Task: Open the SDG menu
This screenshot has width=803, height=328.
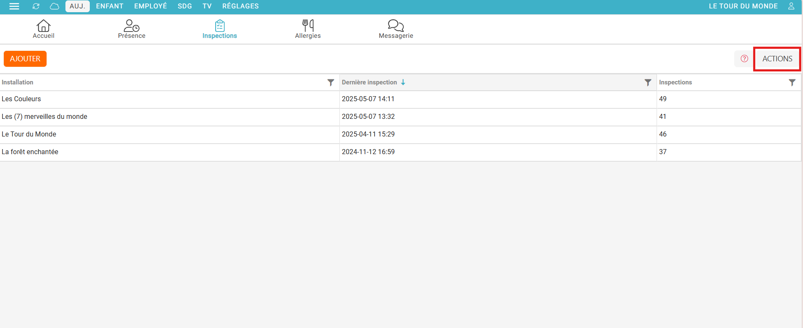Action: click(x=185, y=6)
